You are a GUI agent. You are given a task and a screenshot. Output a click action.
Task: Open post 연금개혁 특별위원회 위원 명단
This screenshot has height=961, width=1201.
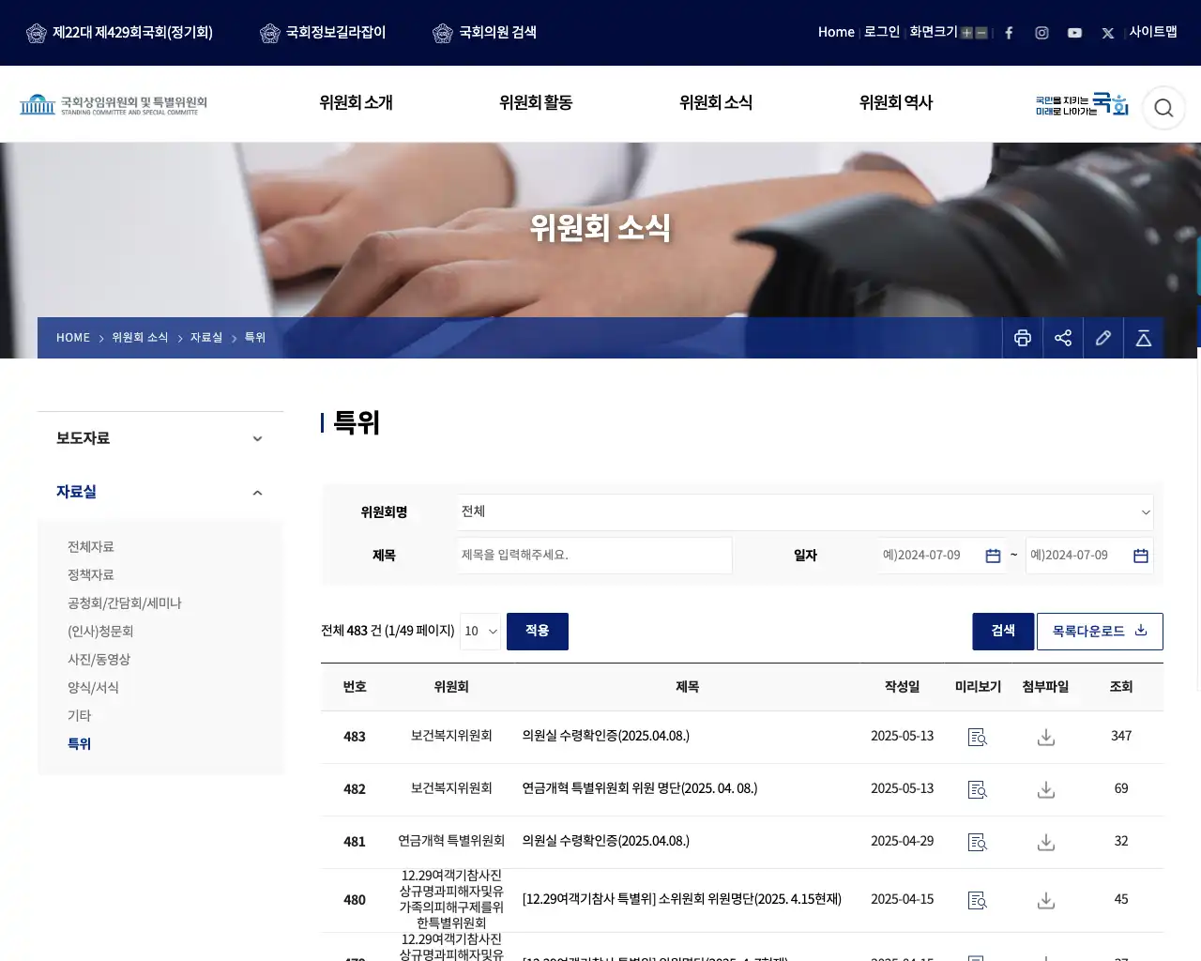640,788
